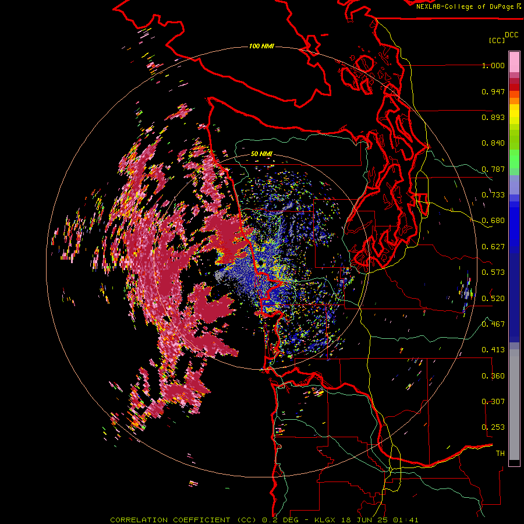Click the 0.253 legend value
The height and width of the screenshot is (524, 524).
(x=493, y=427)
